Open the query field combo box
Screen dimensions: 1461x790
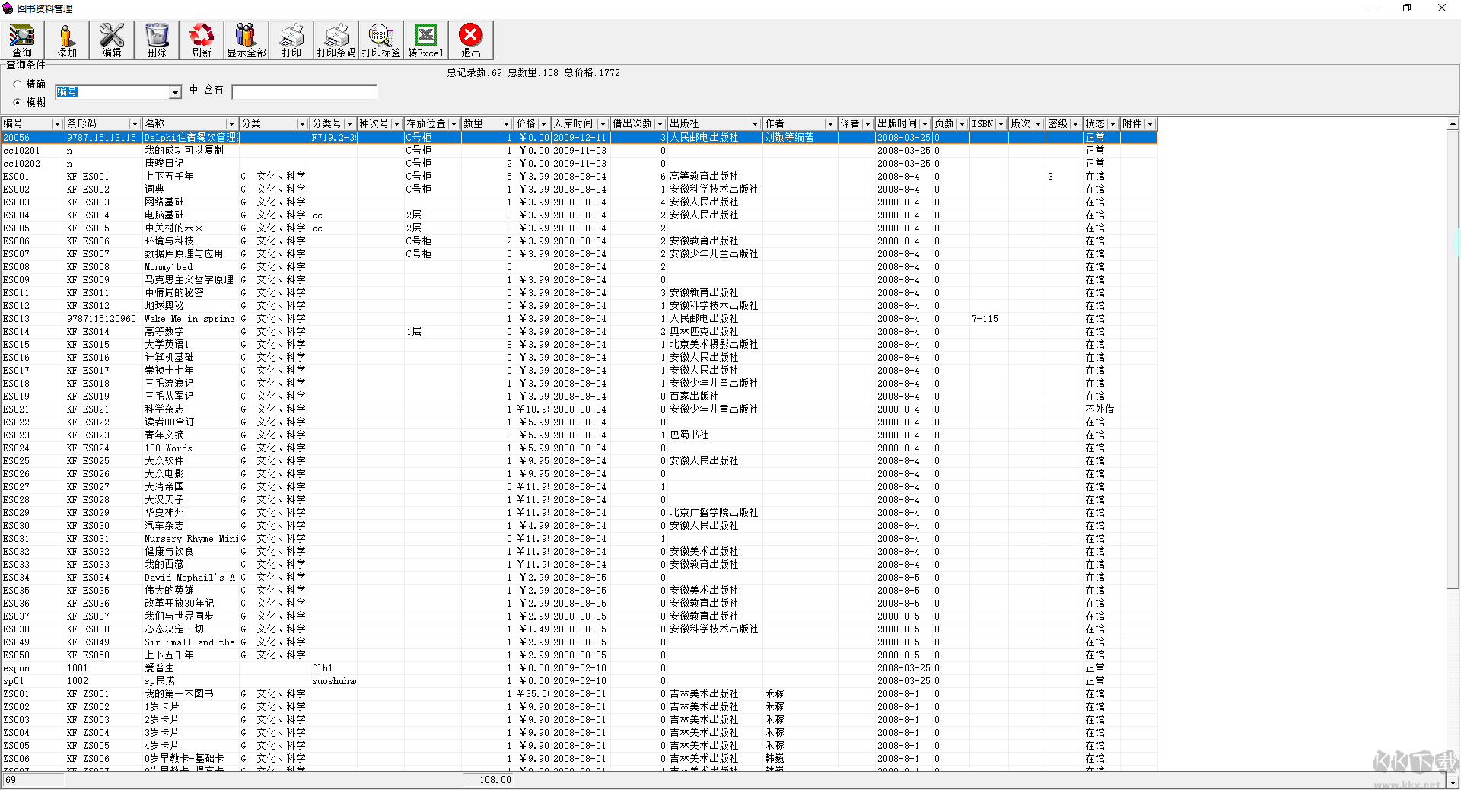175,92
